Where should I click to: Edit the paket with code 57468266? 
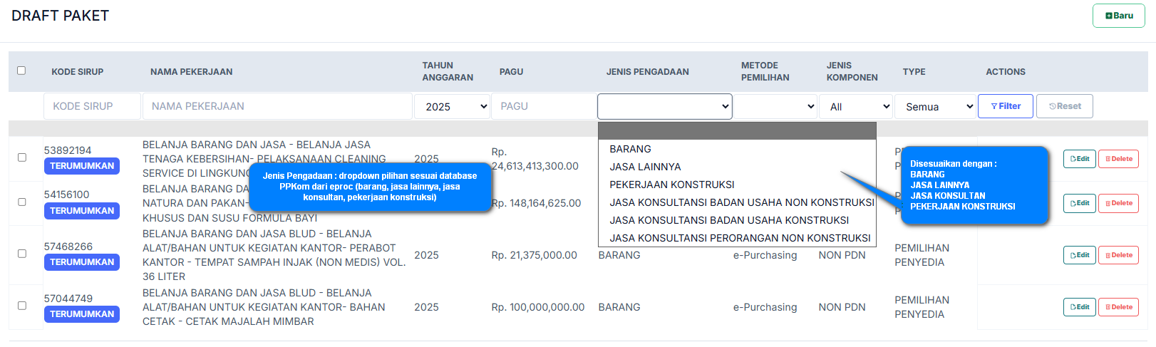click(1079, 255)
